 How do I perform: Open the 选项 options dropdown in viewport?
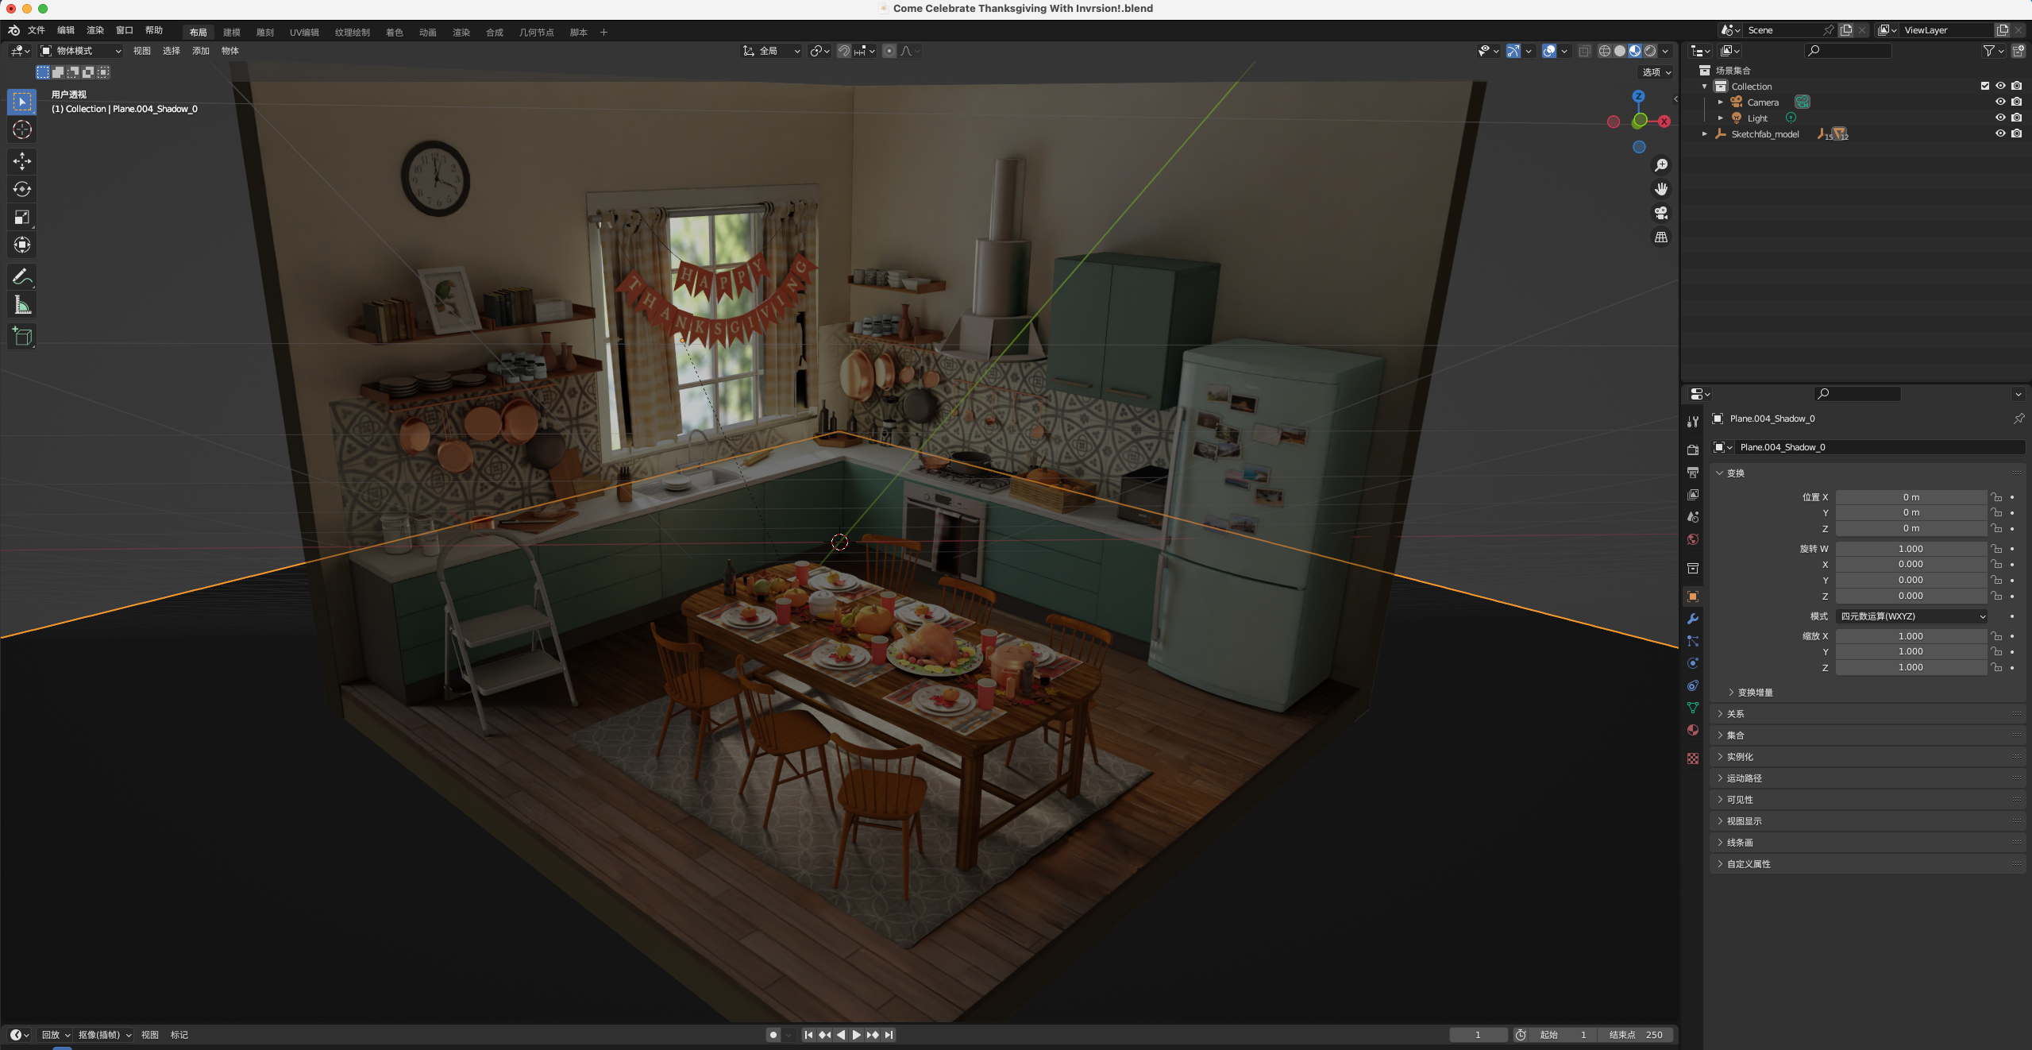(x=1656, y=72)
